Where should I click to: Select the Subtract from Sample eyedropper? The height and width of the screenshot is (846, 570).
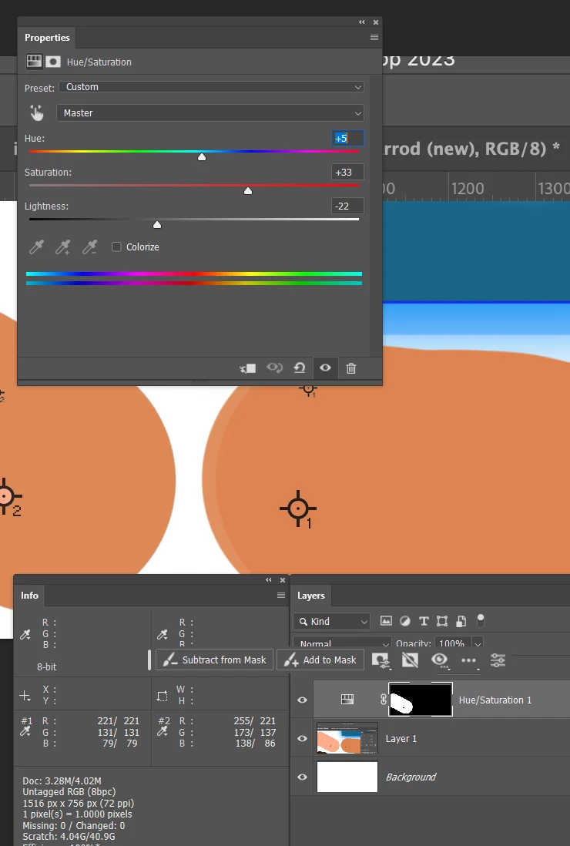[x=89, y=247]
